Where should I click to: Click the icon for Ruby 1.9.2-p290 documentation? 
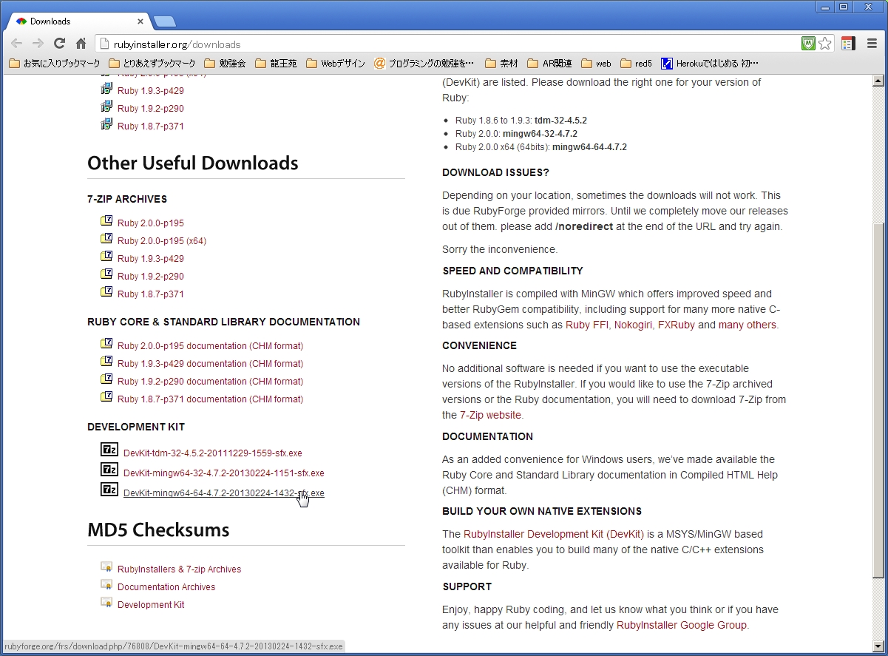tap(106, 379)
